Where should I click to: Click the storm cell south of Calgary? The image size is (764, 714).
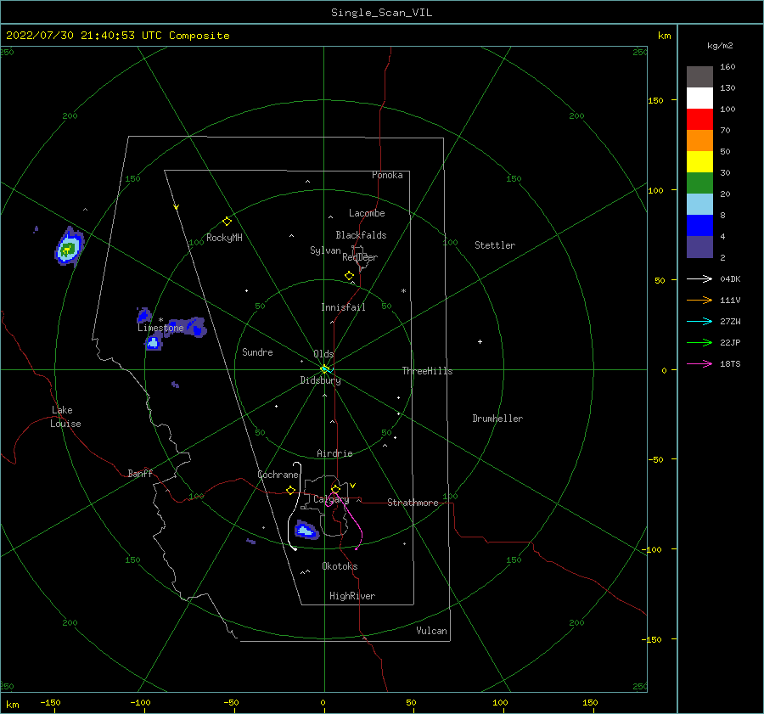(306, 530)
